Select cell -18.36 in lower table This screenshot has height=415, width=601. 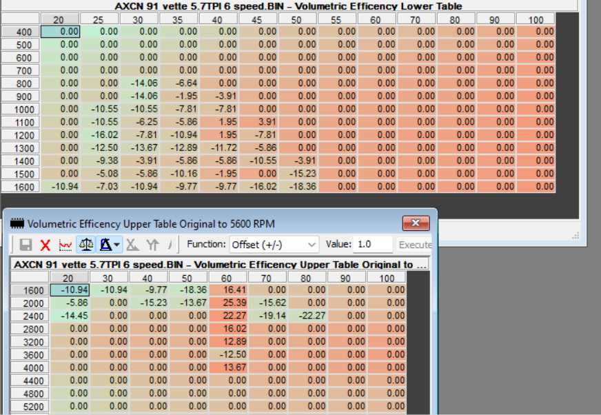point(298,186)
